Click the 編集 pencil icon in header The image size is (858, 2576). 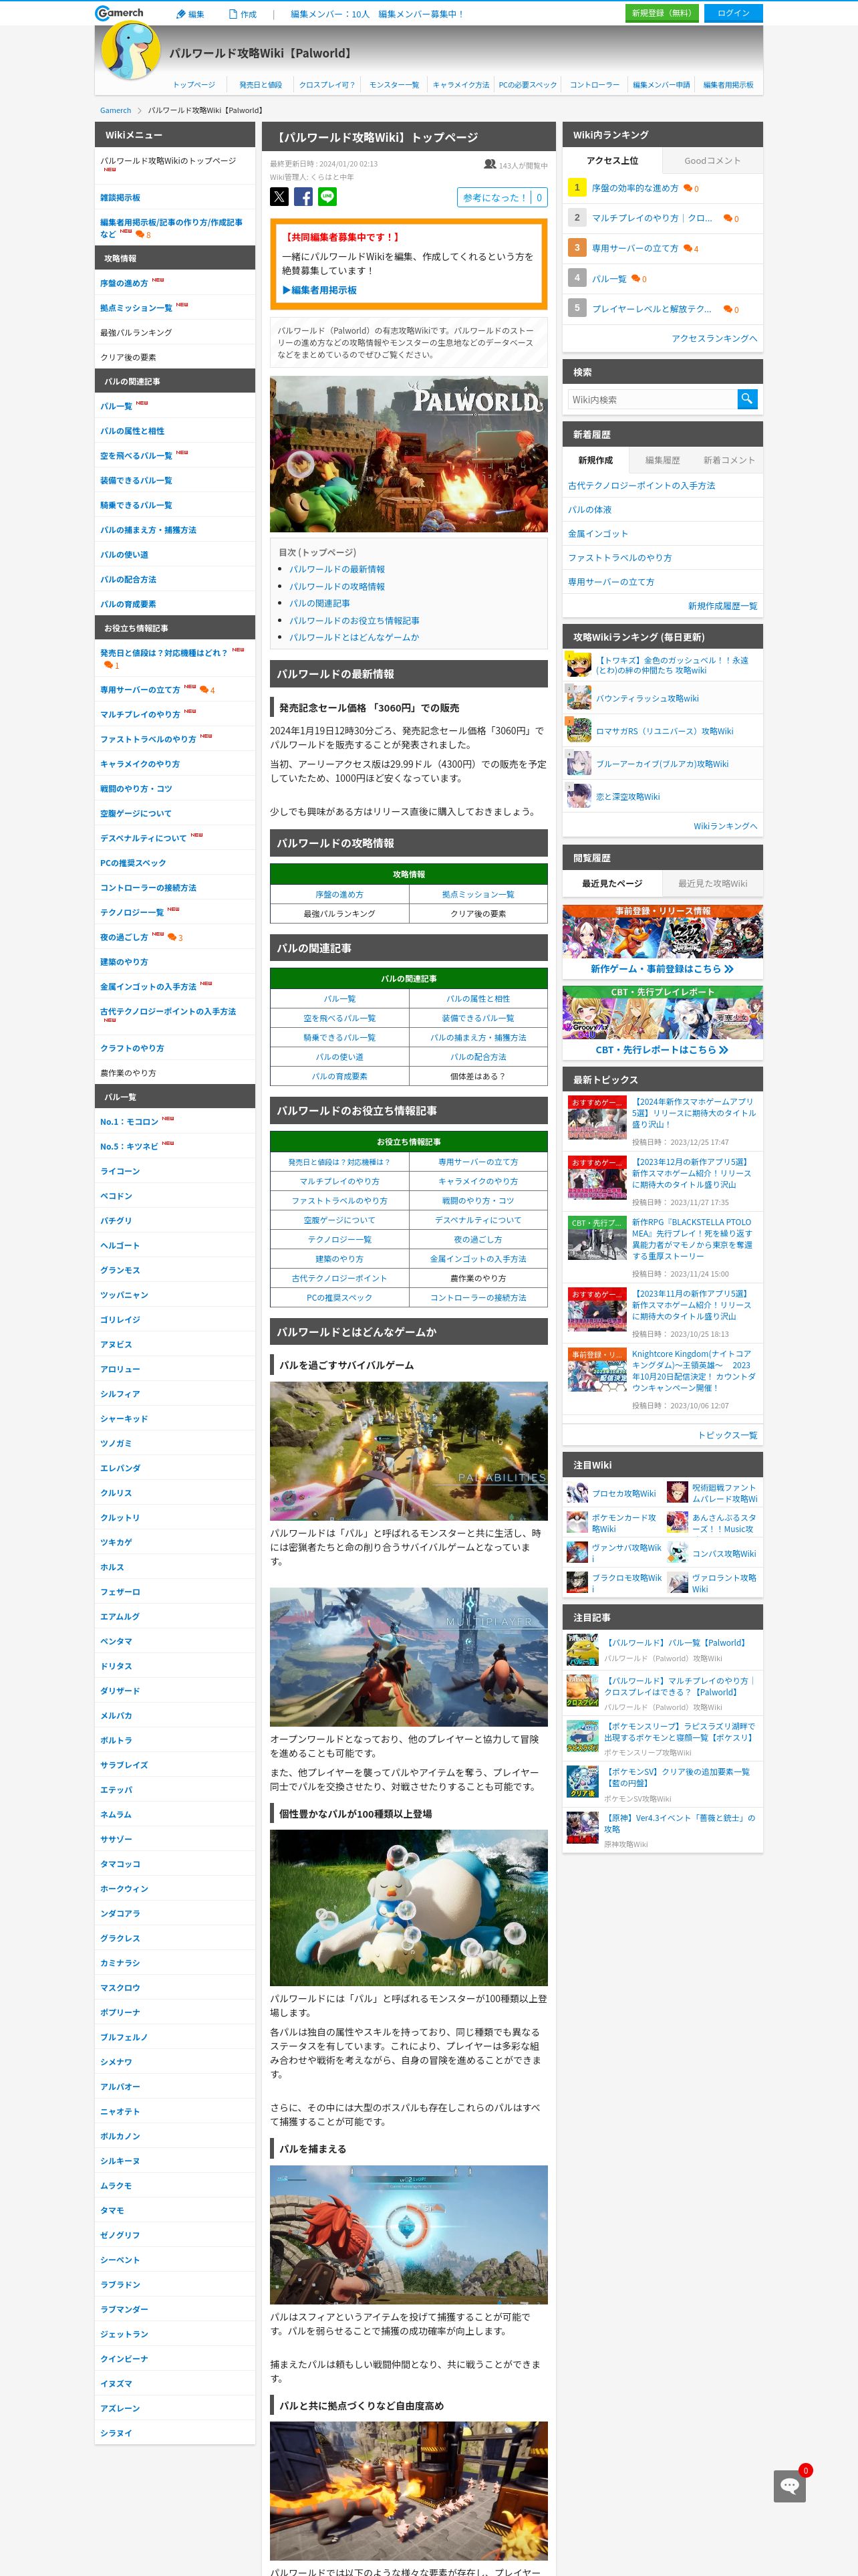pyautogui.click(x=181, y=14)
